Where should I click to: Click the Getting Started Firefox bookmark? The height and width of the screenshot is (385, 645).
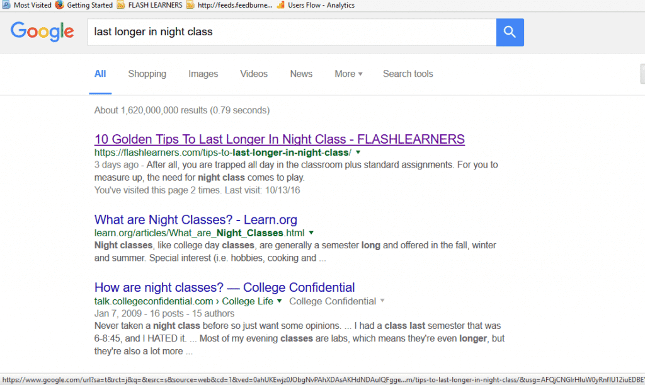point(84,5)
